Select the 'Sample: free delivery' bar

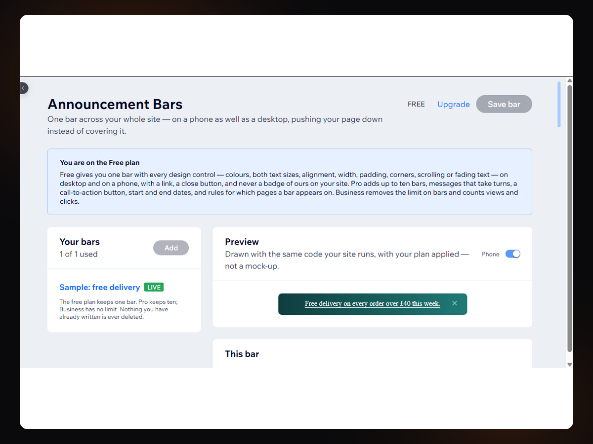[100, 287]
